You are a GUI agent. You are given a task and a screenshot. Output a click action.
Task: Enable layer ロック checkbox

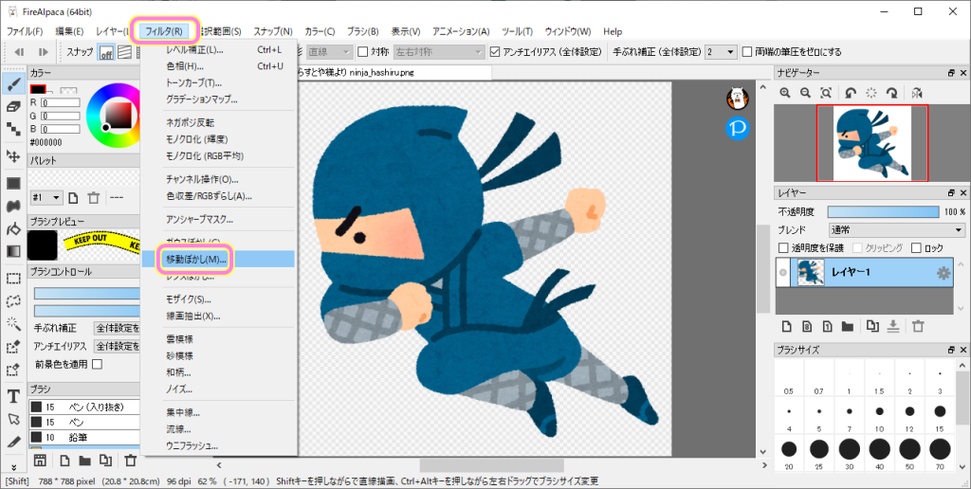915,248
